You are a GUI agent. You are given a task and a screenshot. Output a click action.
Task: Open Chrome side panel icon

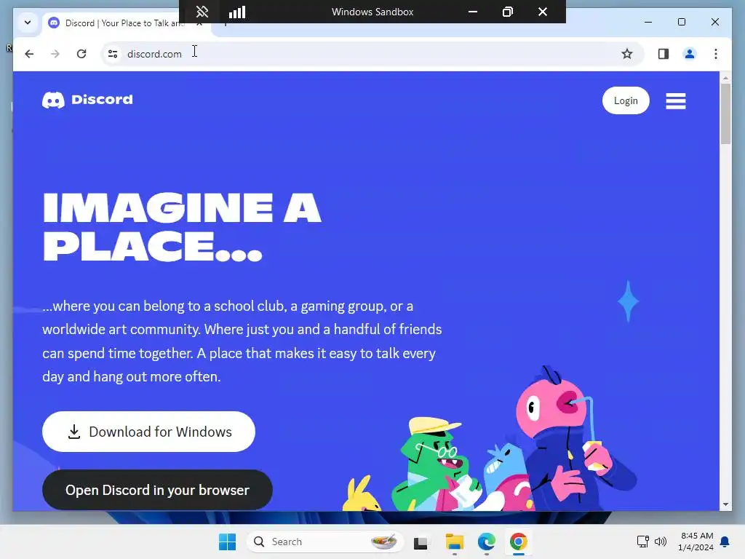(664, 54)
